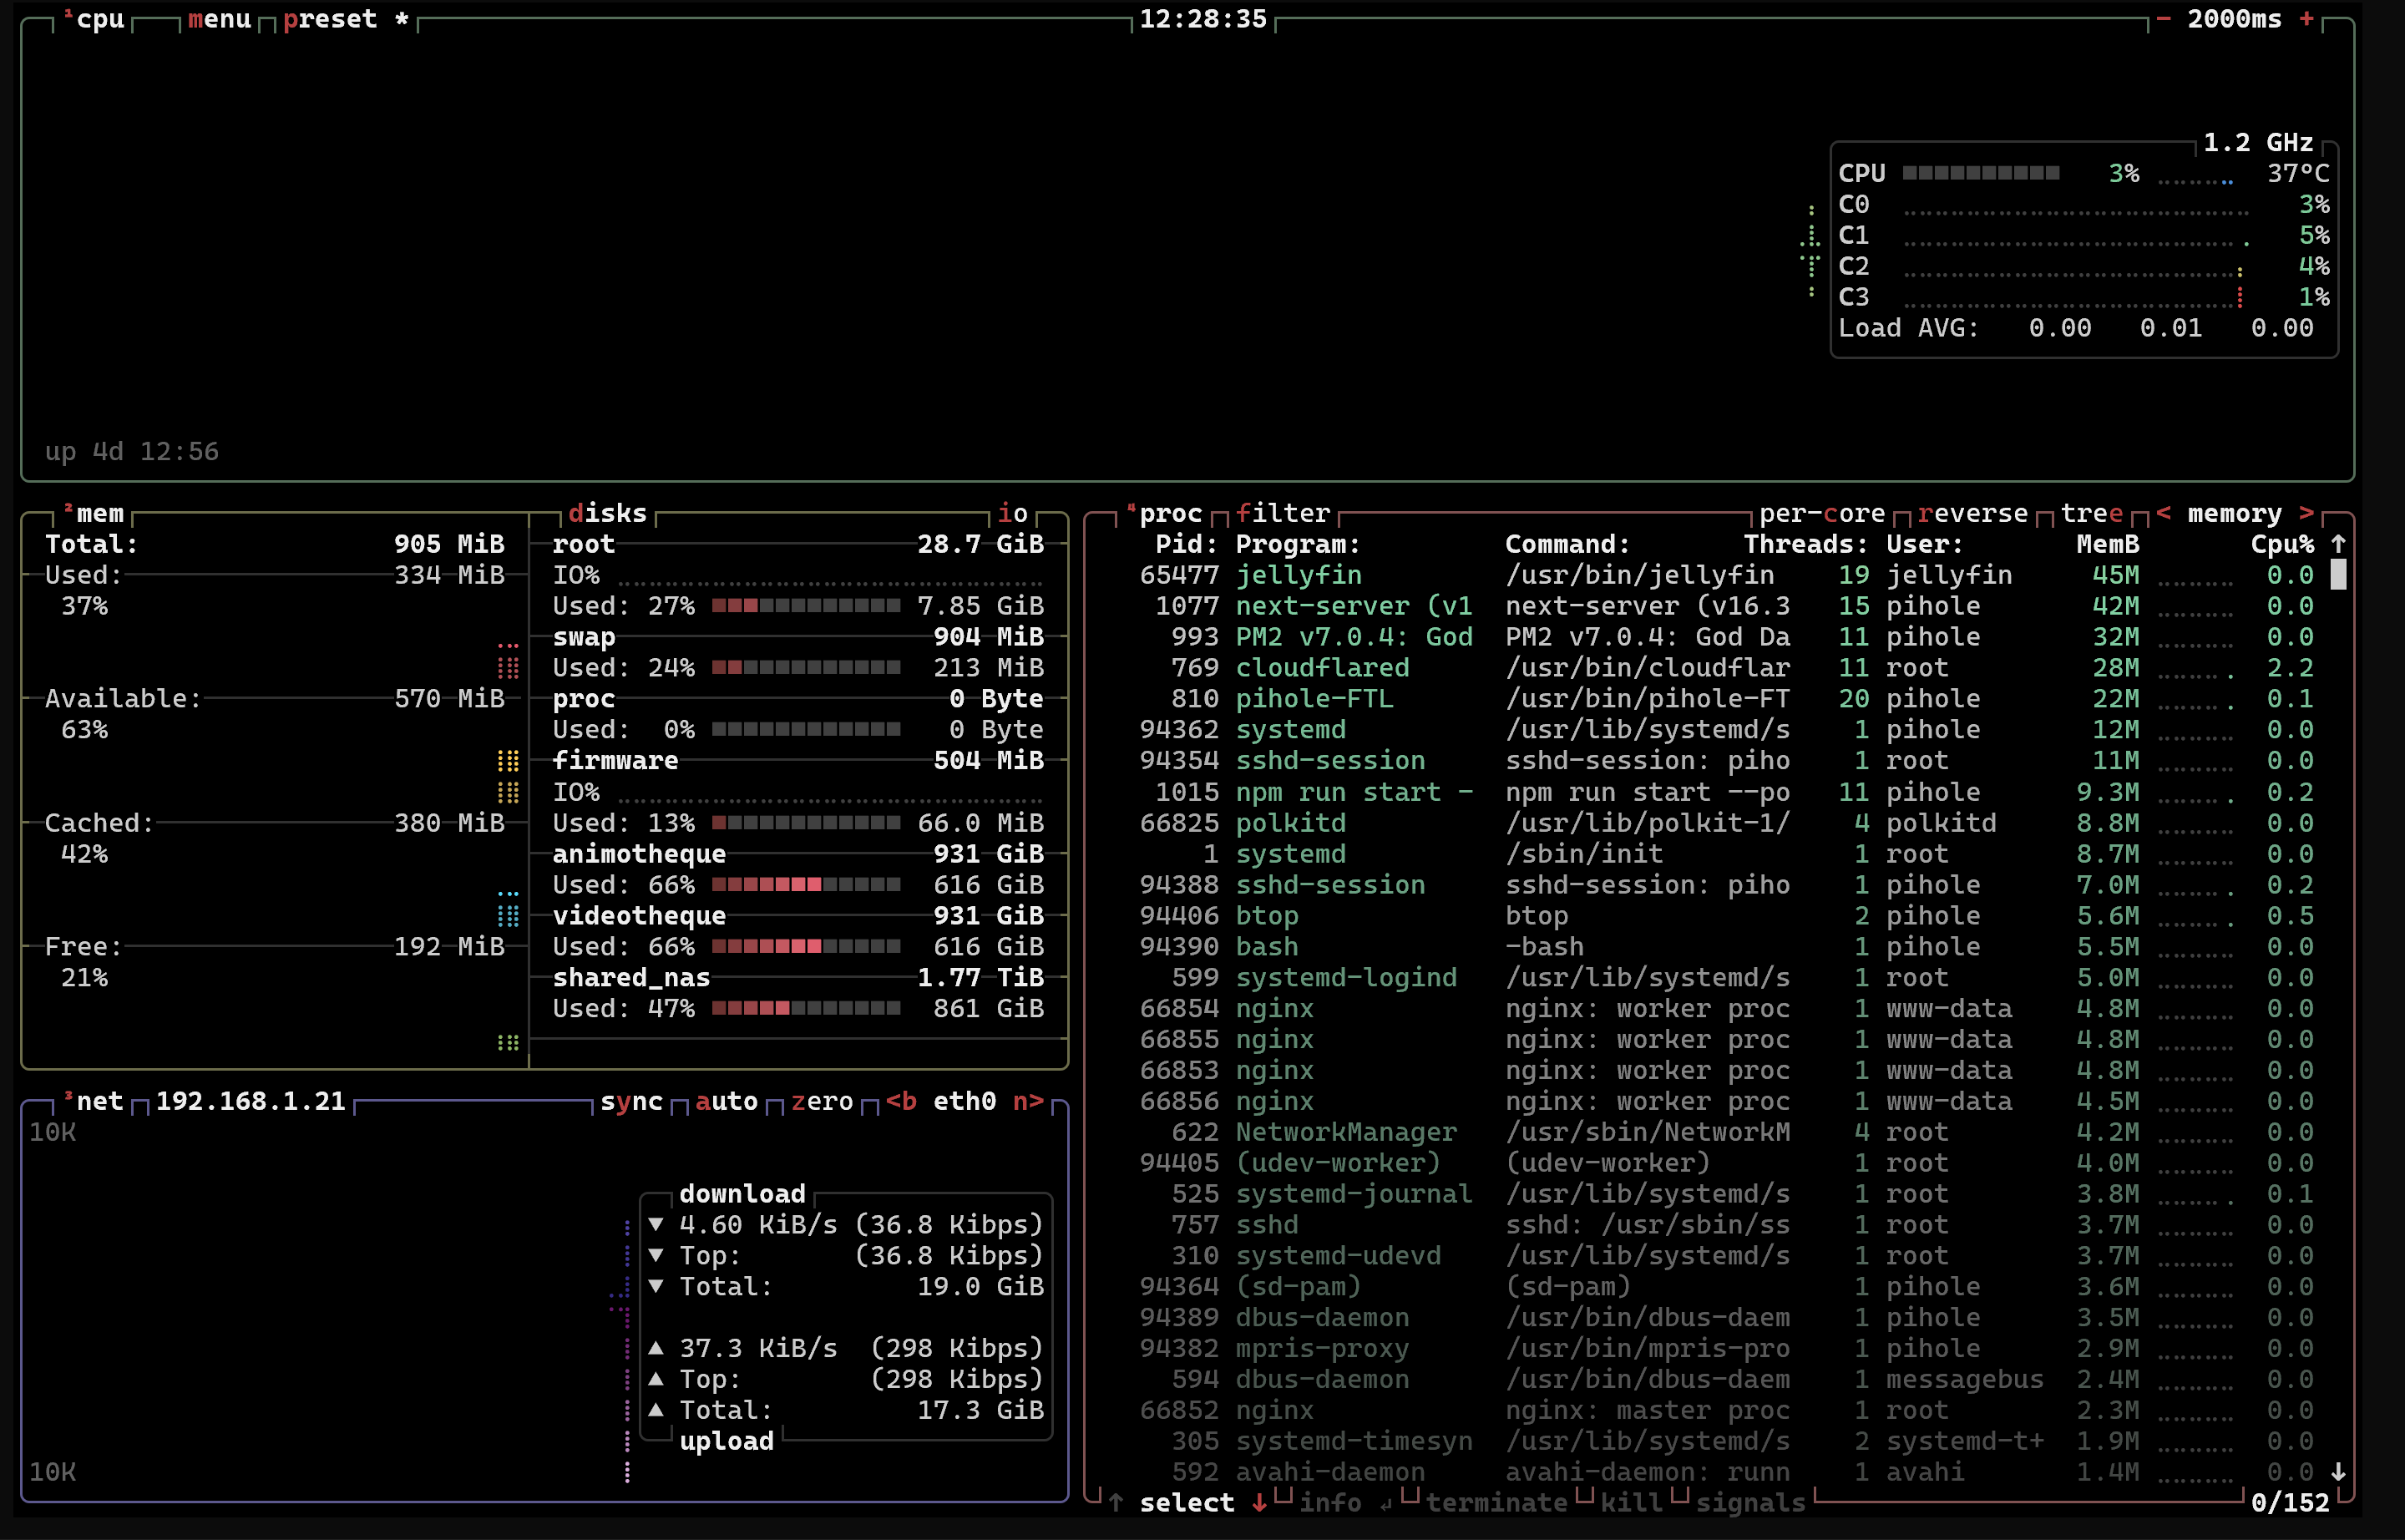Select previous sort column left arrow
Viewport: 2405px width, 1540px height.
point(2164,513)
